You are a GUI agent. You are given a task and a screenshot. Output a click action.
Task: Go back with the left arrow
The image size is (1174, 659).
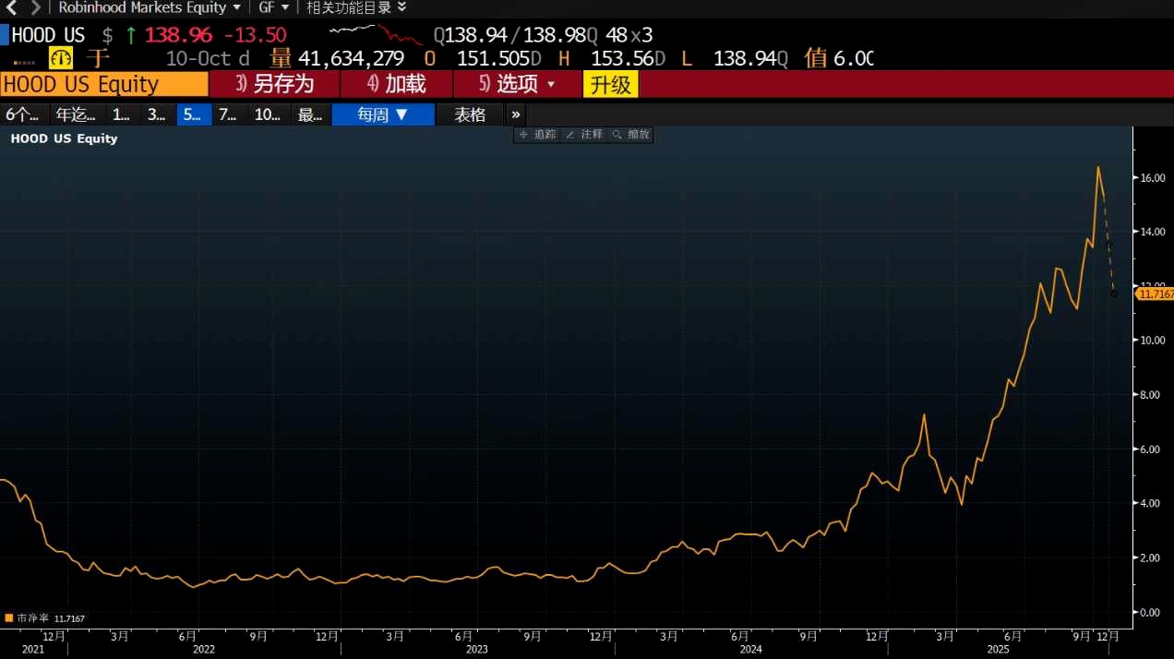point(12,7)
